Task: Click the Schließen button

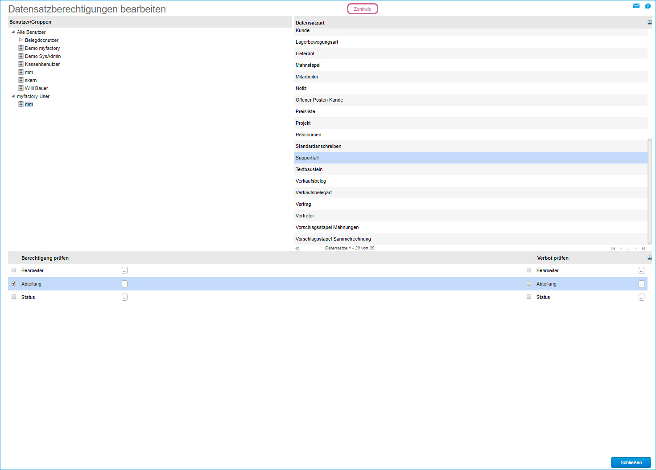Action: (x=631, y=462)
